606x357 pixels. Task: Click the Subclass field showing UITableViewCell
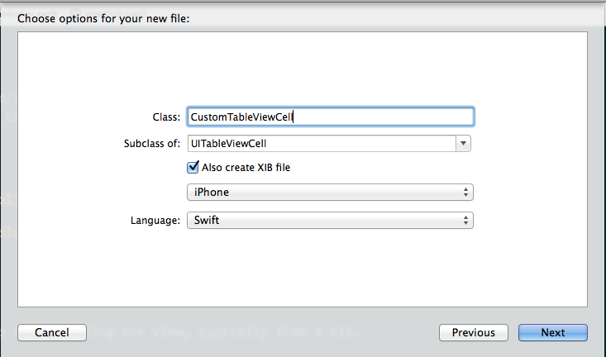(x=321, y=143)
